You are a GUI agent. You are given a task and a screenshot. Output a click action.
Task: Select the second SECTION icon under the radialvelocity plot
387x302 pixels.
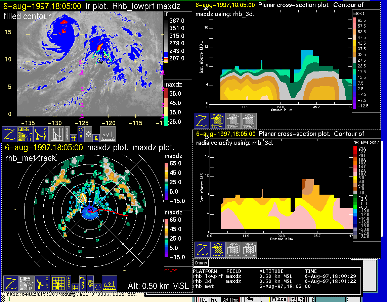234,250
